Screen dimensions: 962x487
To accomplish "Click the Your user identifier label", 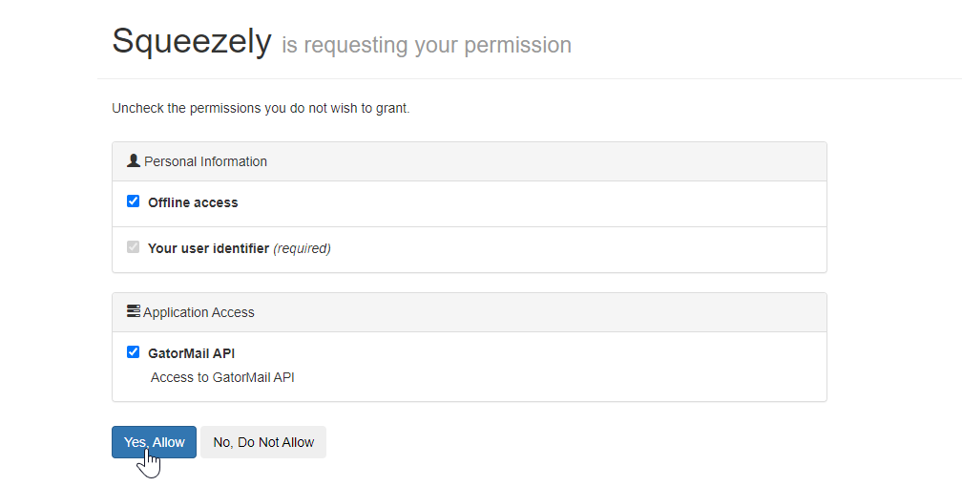I will click(x=209, y=248).
